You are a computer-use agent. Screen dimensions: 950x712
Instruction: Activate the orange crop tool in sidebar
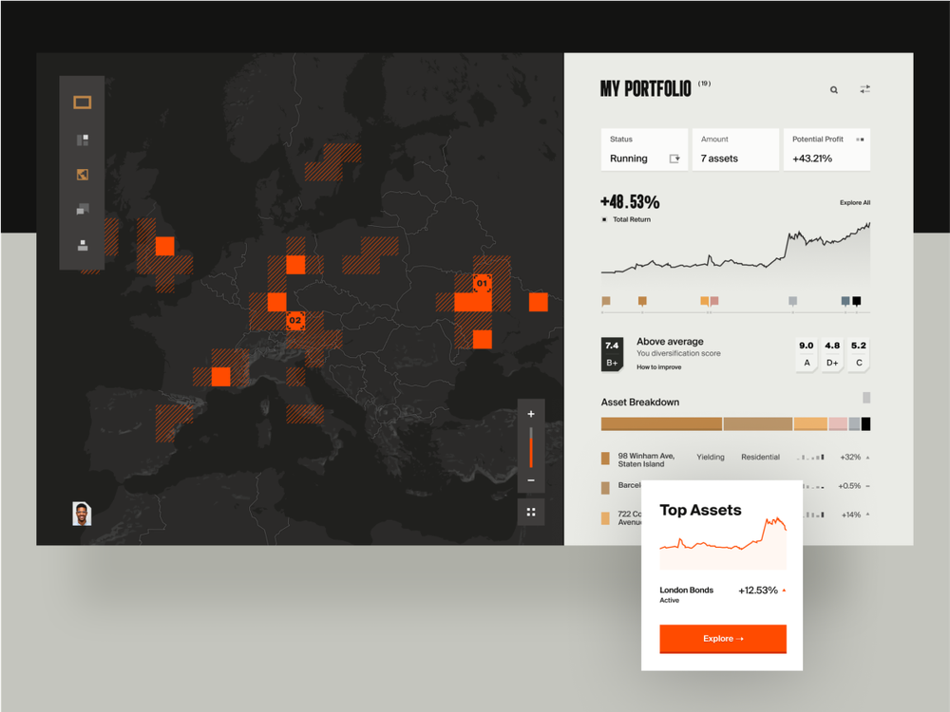tap(82, 175)
